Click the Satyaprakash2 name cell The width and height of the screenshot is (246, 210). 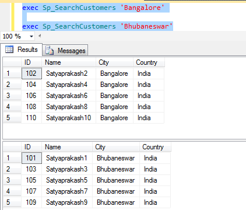point(69,73)
